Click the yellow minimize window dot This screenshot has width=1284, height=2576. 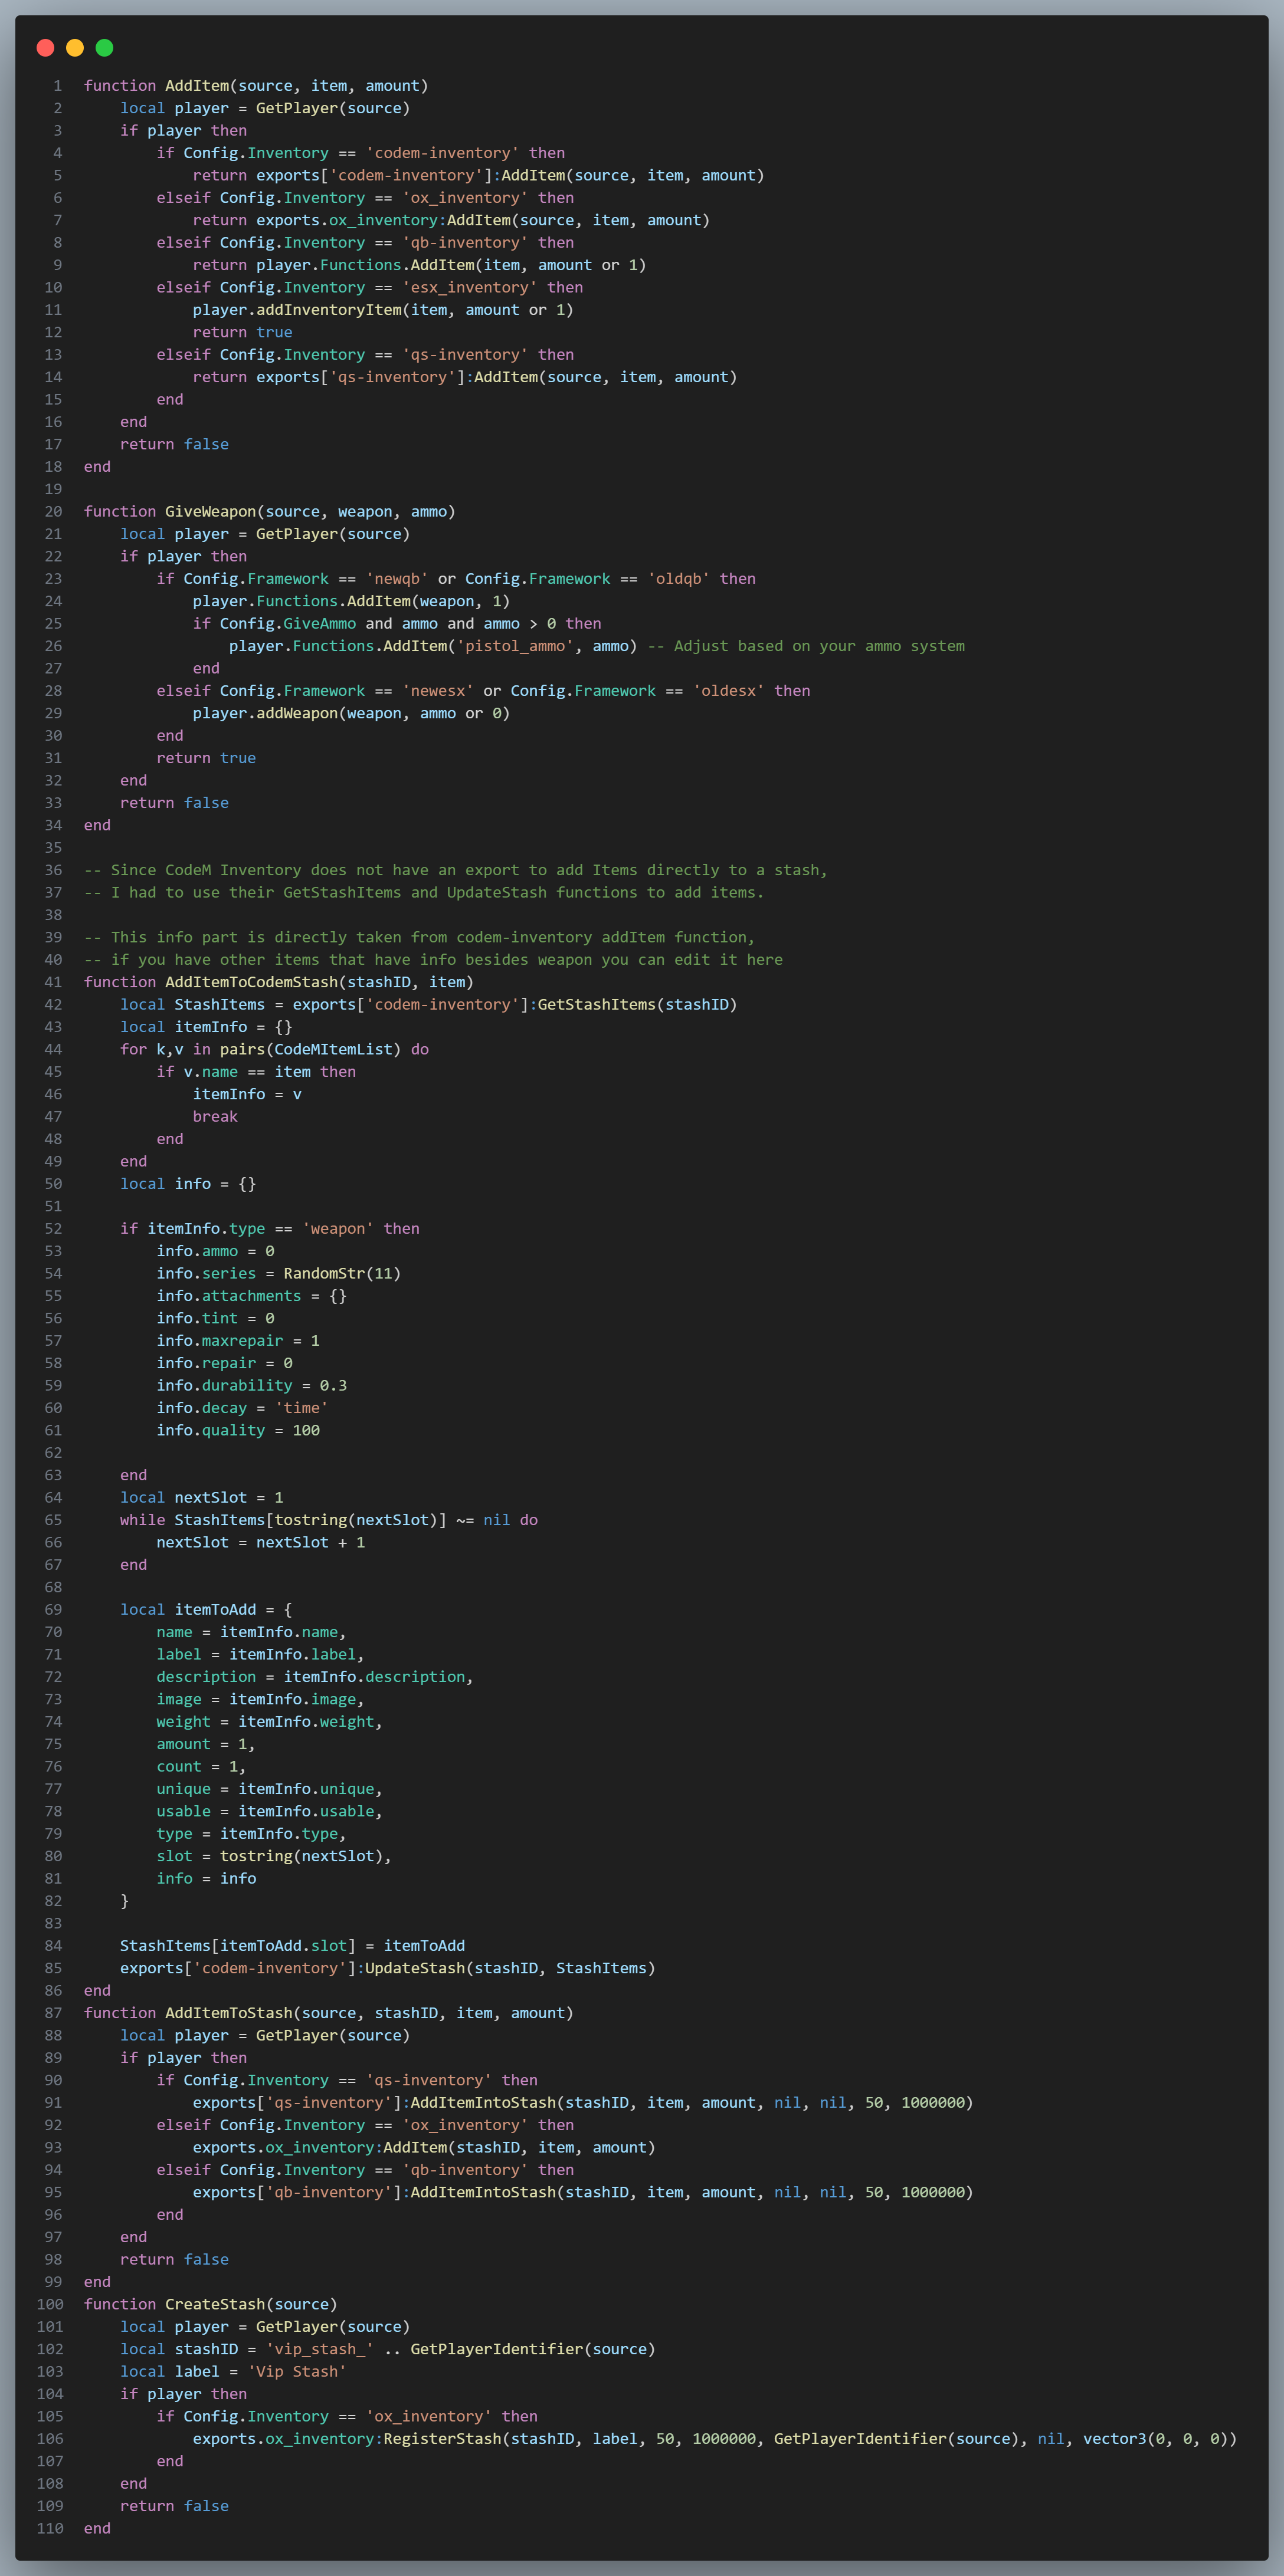pyautogui.click(x=74, y=47)
